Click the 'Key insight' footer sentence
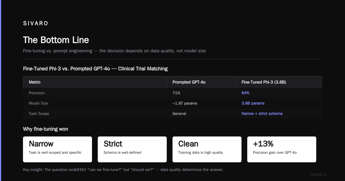345x181 pixels. (x=123, y=170)
